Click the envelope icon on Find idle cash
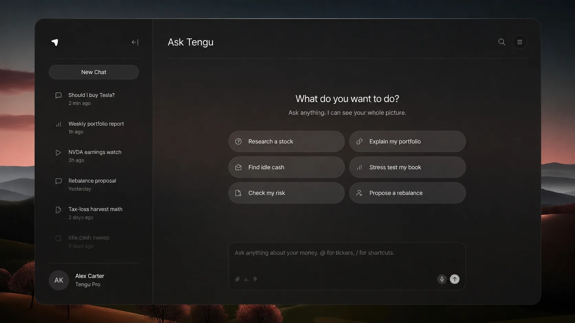The height and width of the screenshot is (323, 575). pos(238,167)
